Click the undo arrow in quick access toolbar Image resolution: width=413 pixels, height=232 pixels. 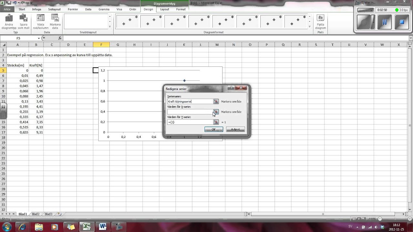[x=15, y=3]
